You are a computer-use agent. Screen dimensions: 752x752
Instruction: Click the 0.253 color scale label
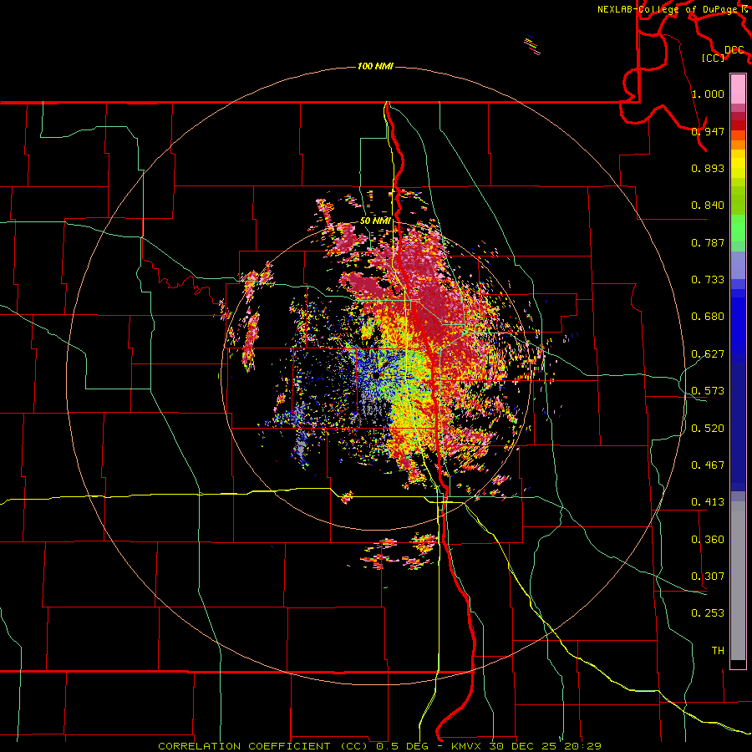click(708, 613)
